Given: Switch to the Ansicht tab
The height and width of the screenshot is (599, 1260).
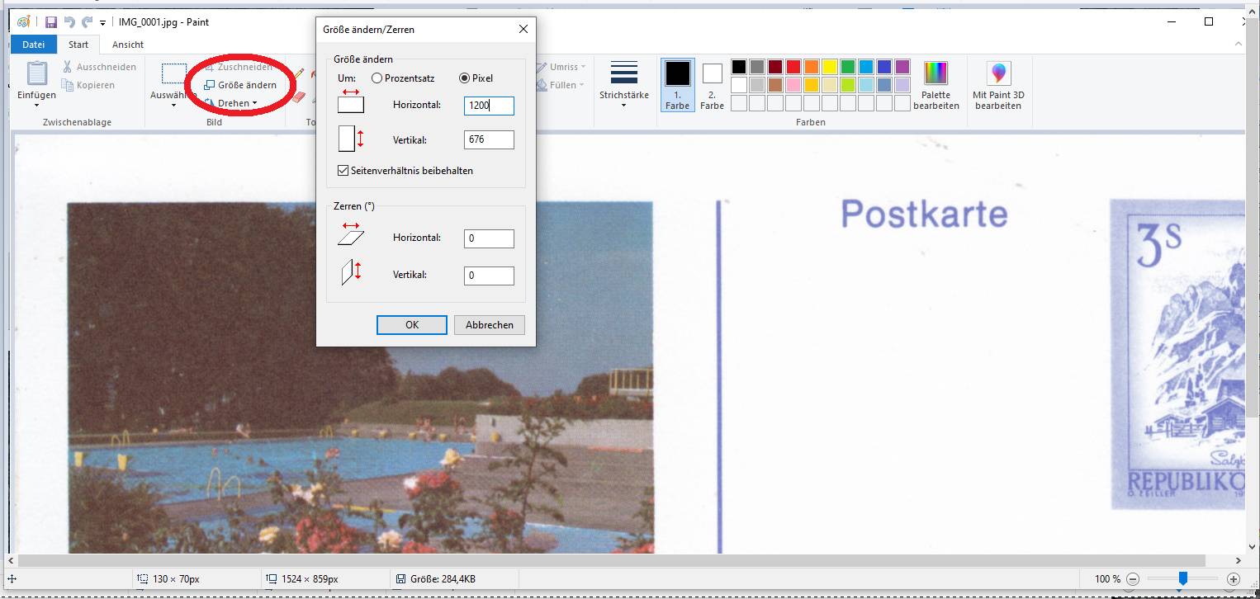Looking at the screenshot, I should click(x=127, y=45).
